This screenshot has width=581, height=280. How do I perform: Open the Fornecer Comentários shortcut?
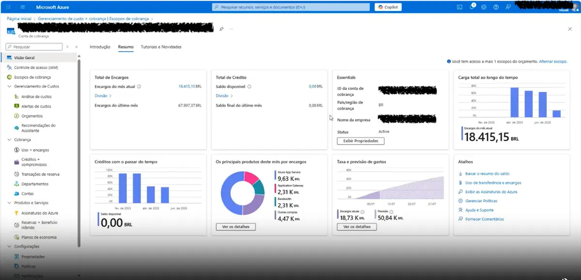485,219
